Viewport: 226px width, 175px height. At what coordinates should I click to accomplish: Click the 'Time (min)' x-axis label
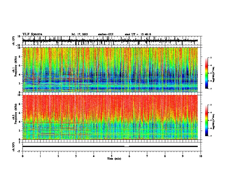114,159
